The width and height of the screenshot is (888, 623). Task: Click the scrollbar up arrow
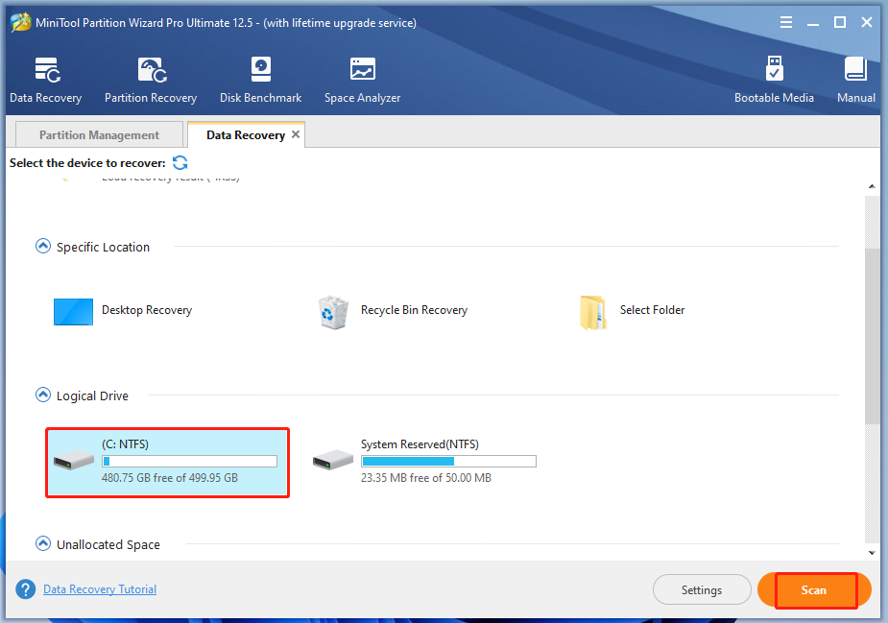click(x=872, y=186)
